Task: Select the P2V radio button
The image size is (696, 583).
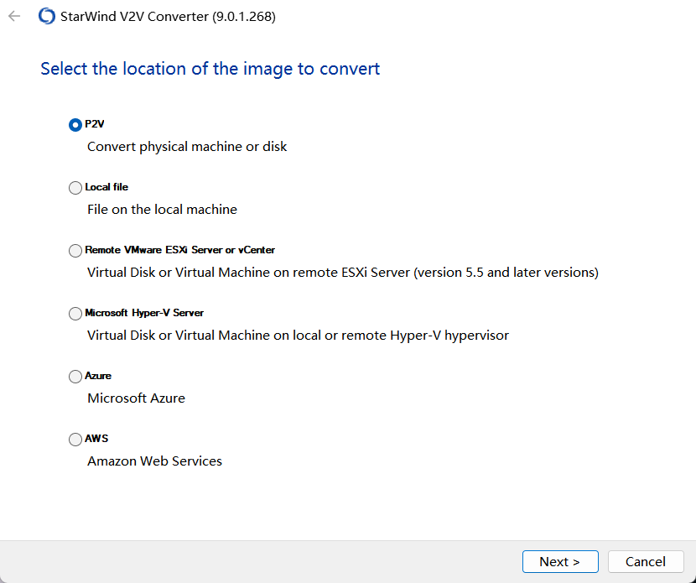Action: [x=75, y=125]
